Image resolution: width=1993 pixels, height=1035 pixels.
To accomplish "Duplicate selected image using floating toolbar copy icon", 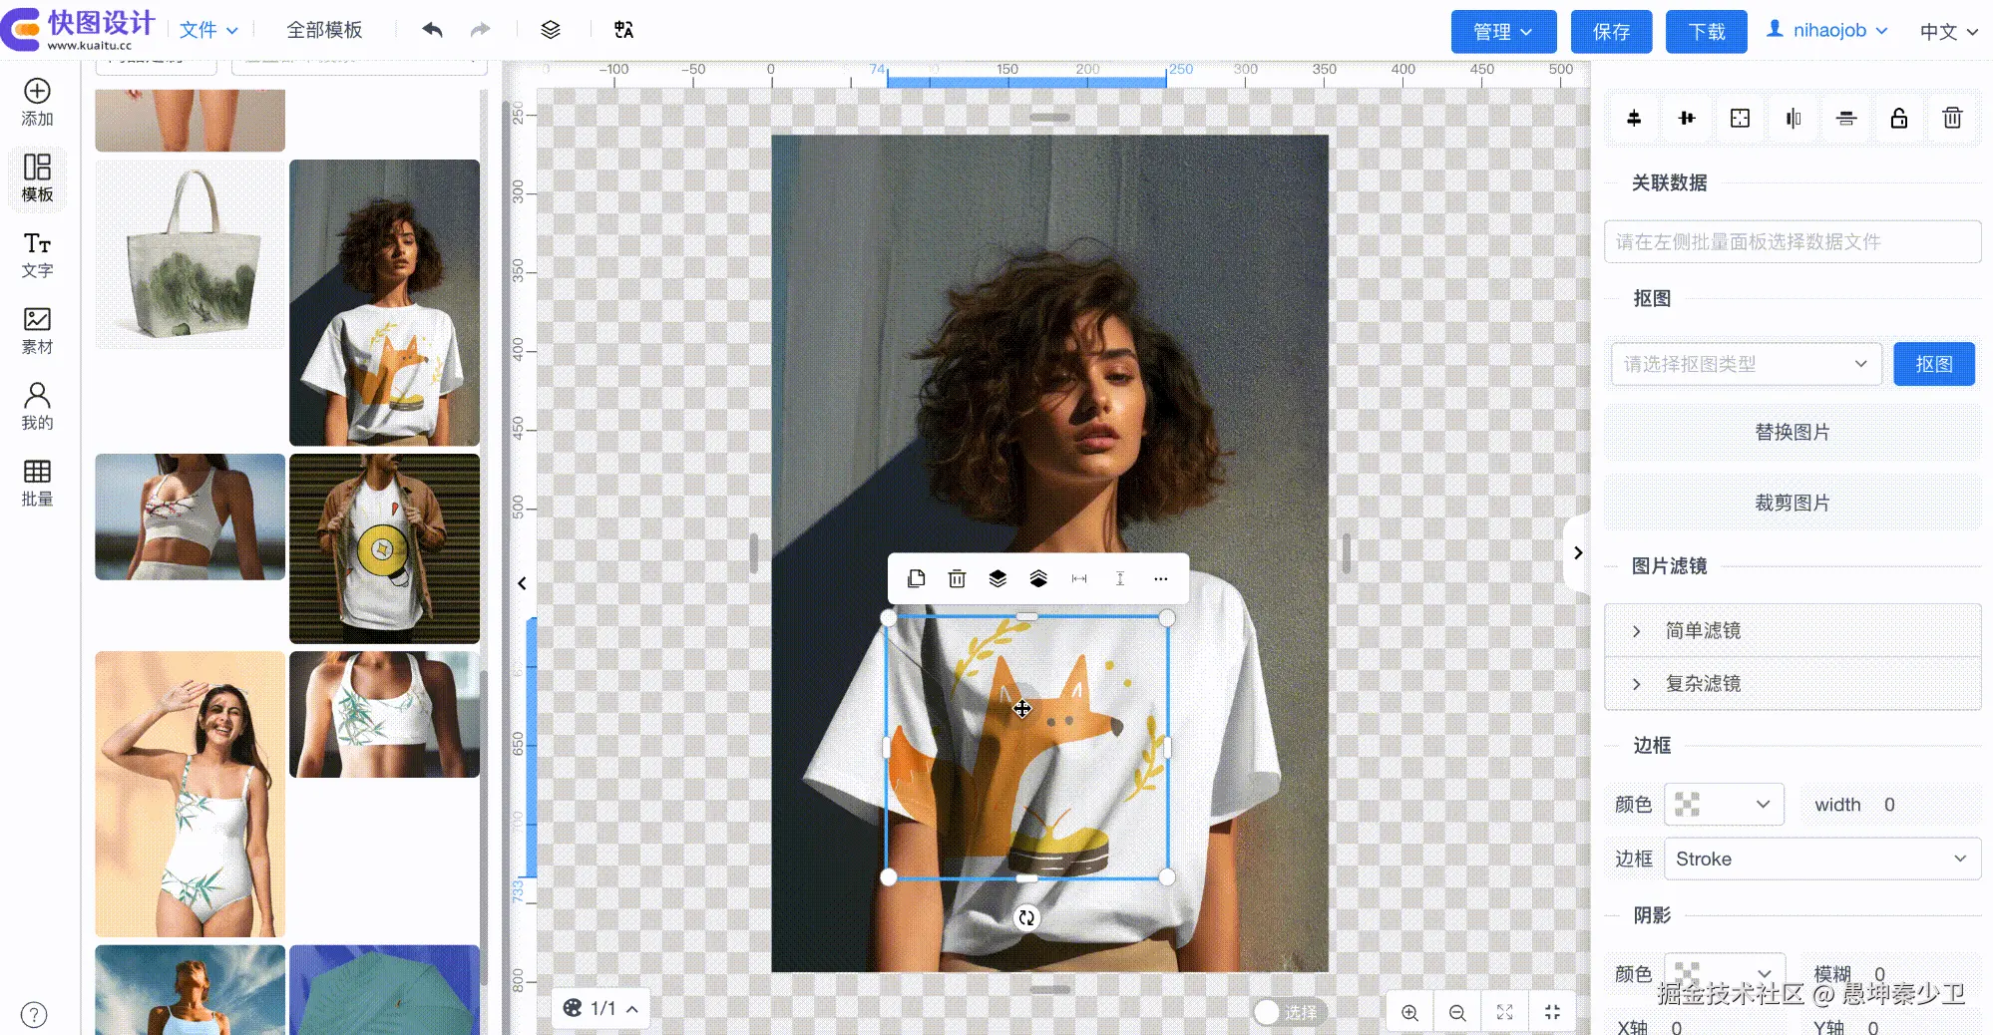I will click(916, 579).
